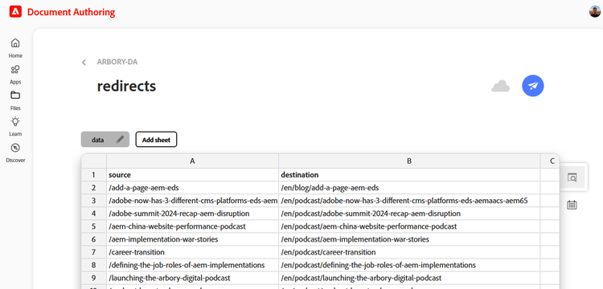
Task: Select cell '/aem-china-website-performance-podcast'
Action: pyautogui.click(x=192, y=226)
